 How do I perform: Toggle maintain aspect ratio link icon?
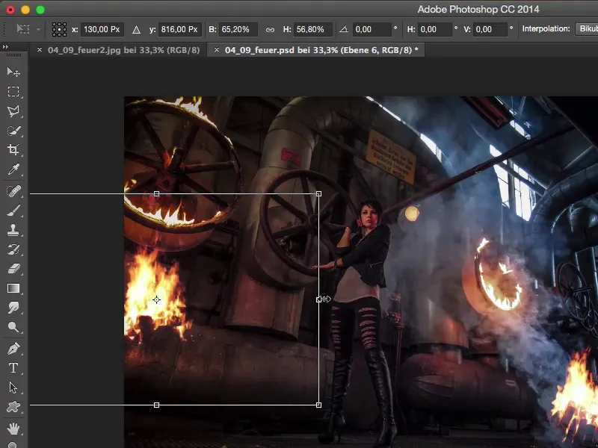(x=270, y=29)
